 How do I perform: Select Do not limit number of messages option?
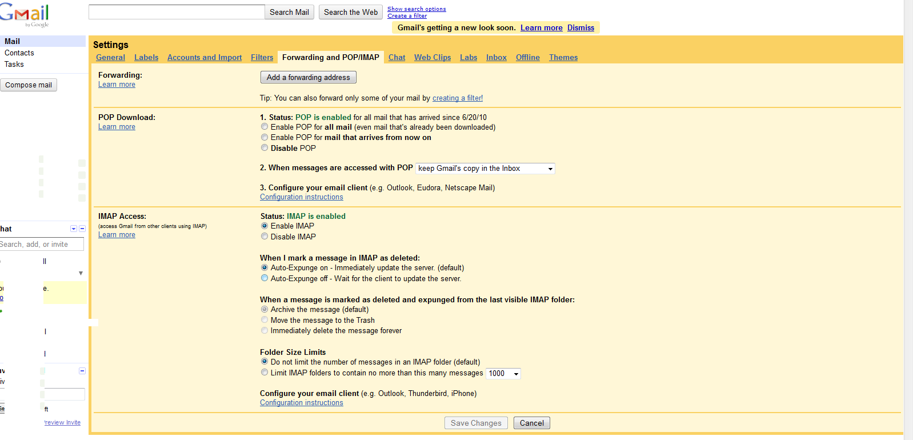click(x=264, y=362)
